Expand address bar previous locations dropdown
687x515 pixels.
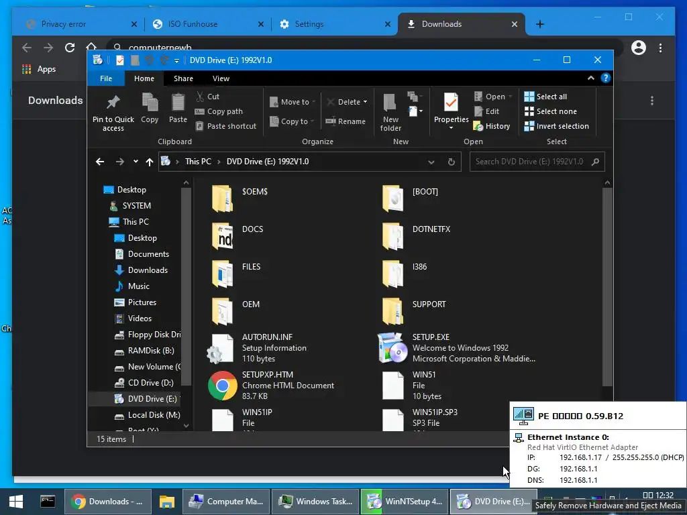[431, 162]
